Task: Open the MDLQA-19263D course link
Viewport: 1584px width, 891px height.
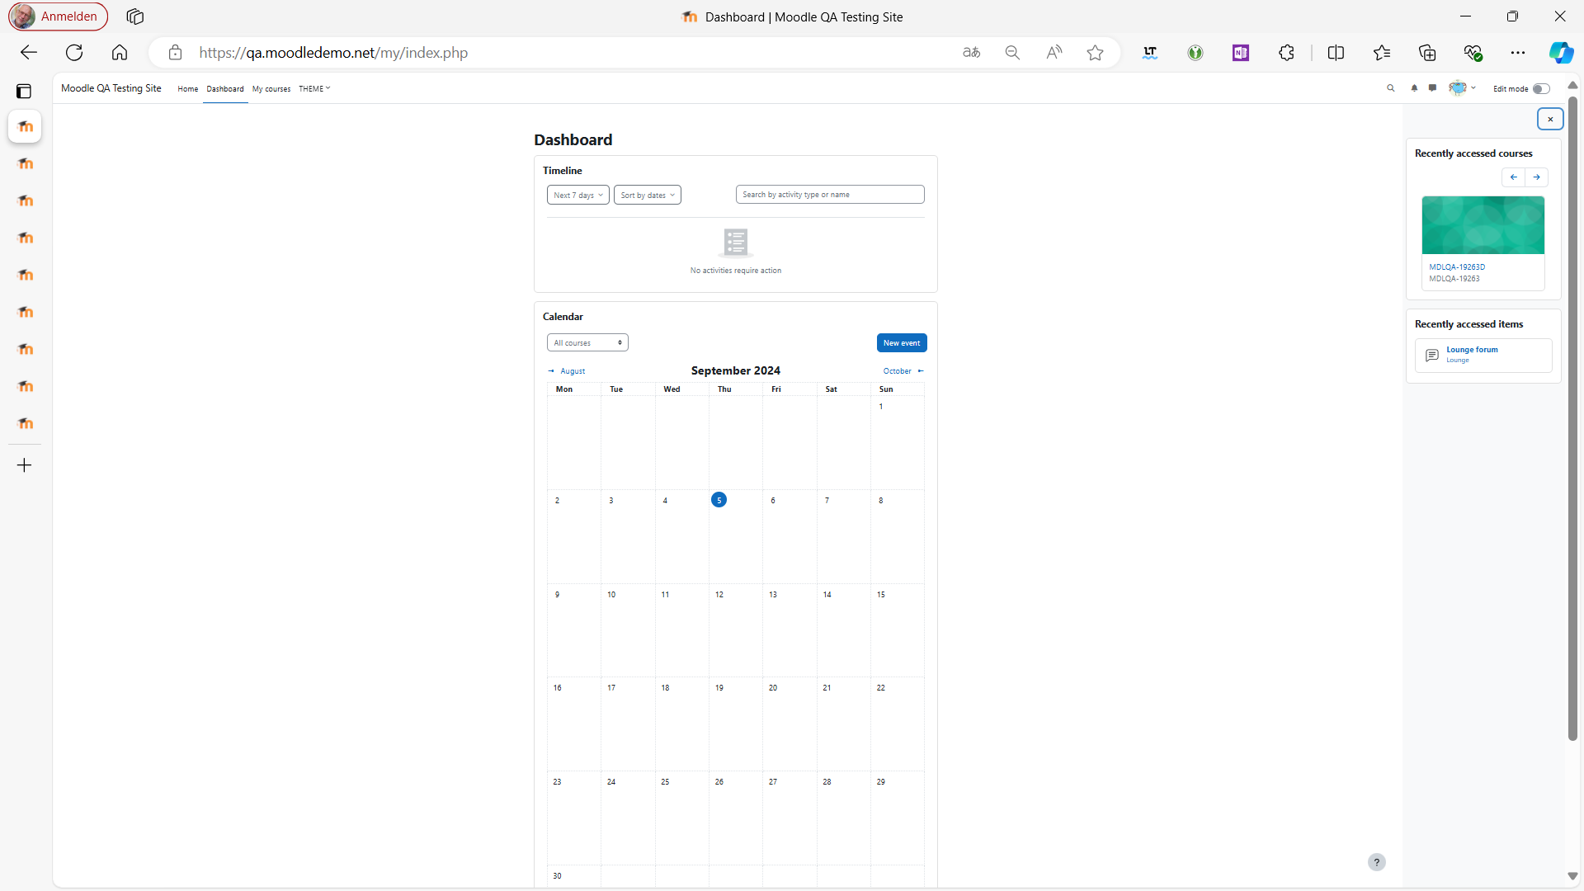Action: [1457, 267]
